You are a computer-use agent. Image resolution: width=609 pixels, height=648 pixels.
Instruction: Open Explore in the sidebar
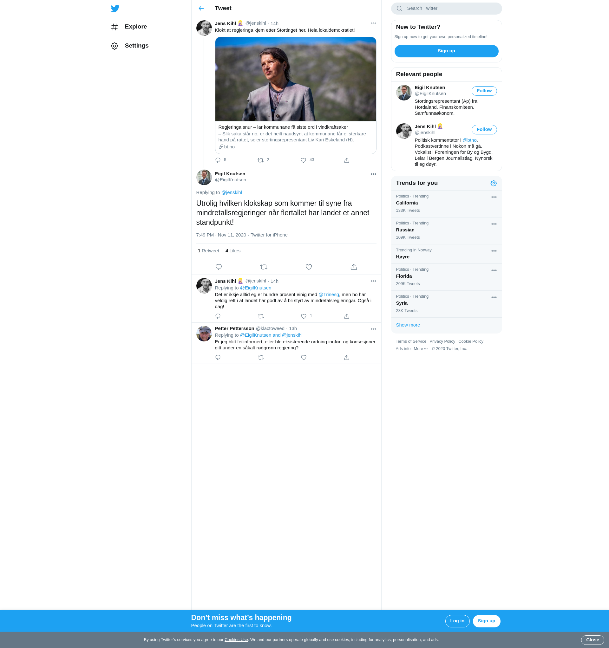tap(136, 27)
